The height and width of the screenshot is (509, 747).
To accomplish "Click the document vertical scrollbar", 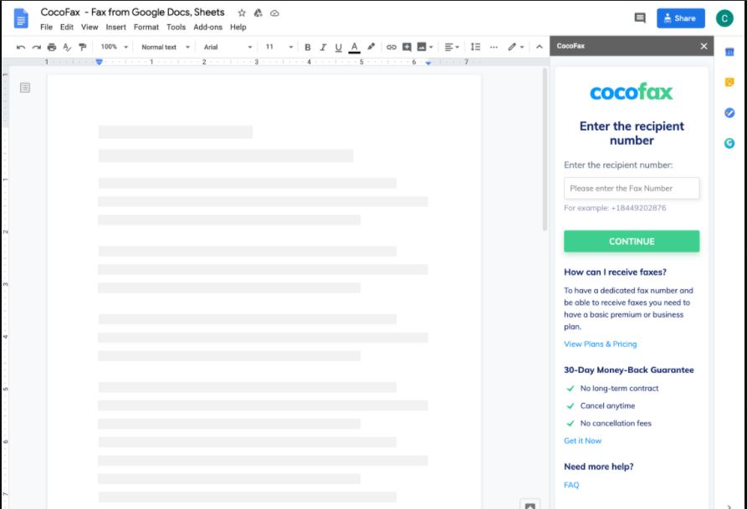I will tap(545, 150).
